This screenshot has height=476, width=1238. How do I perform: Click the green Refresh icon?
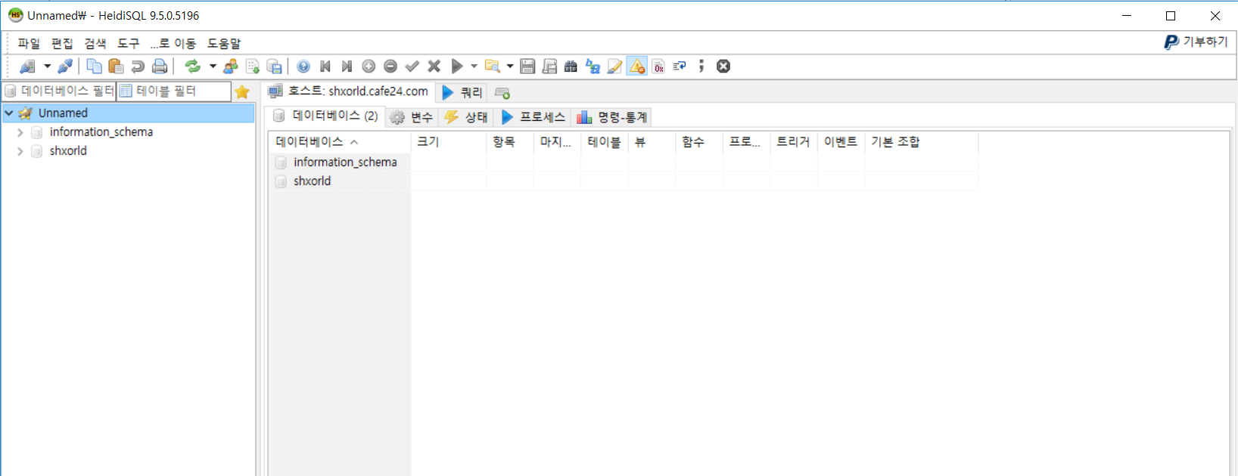(193, 66)
